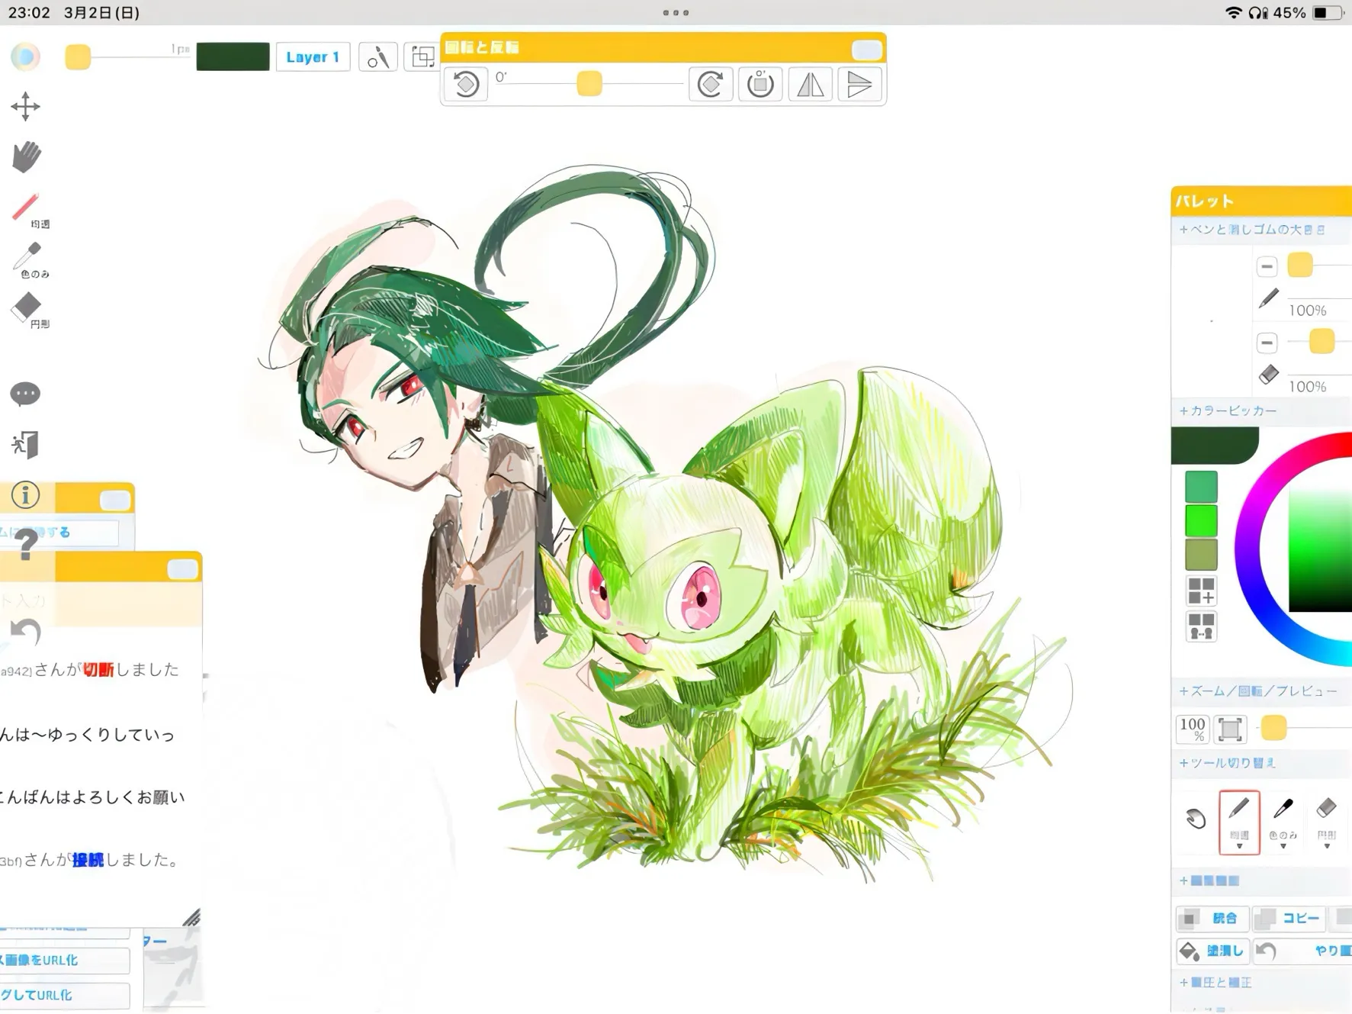
Task: Rotate canvas counterclockwise
Action: coord(466,84)
